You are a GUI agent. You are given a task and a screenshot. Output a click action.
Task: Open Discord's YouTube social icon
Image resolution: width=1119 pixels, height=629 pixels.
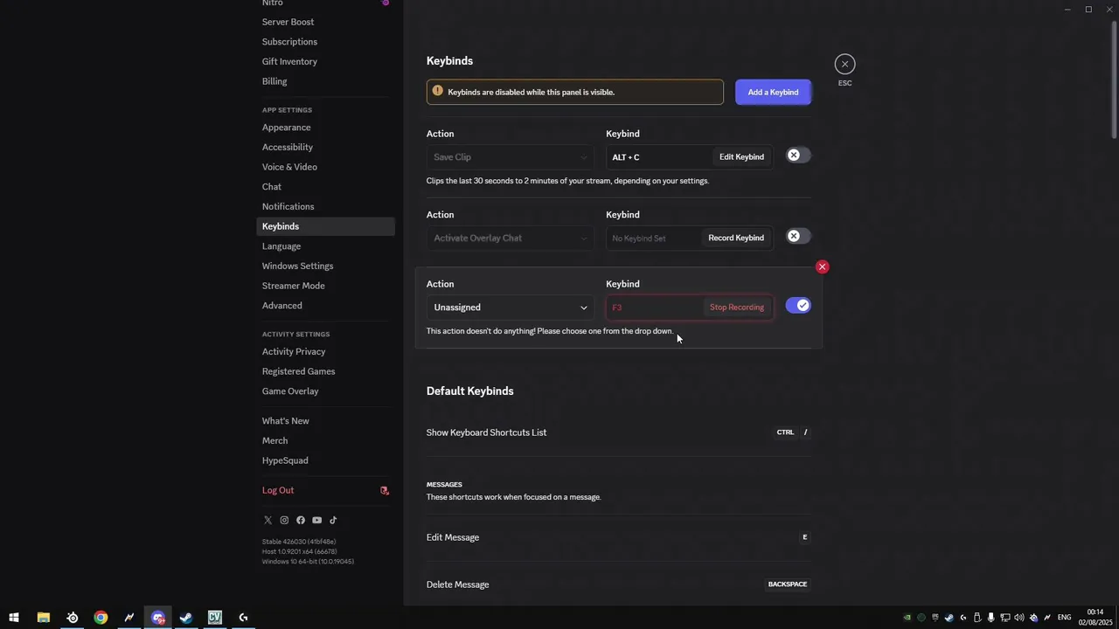316,521
